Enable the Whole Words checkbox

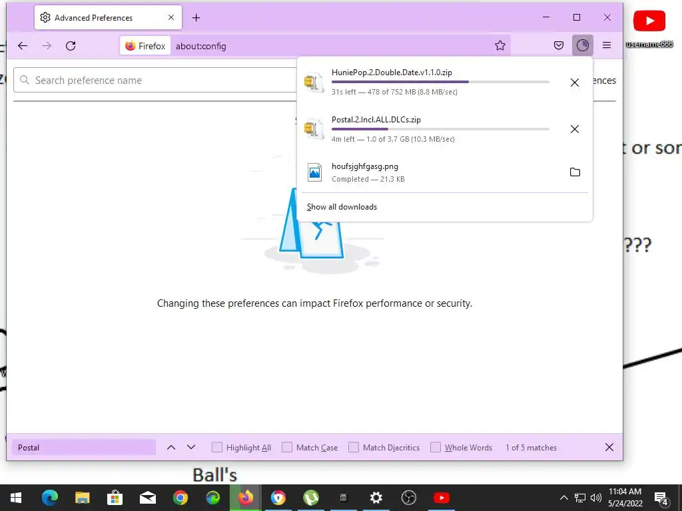436,447
